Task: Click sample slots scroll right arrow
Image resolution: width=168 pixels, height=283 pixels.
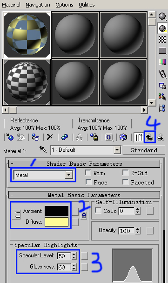Action: click(144, 110)
